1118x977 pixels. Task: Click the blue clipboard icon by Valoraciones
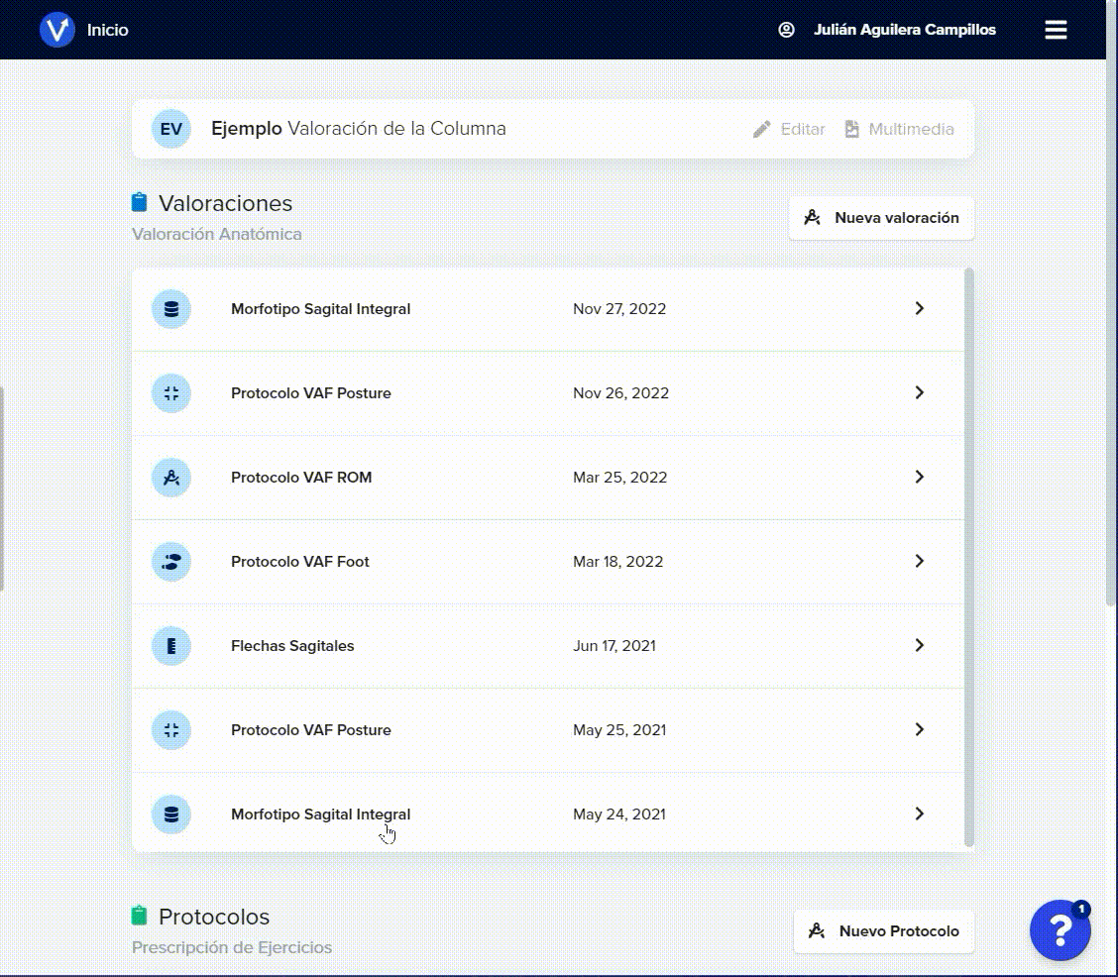tap(139, 202)
